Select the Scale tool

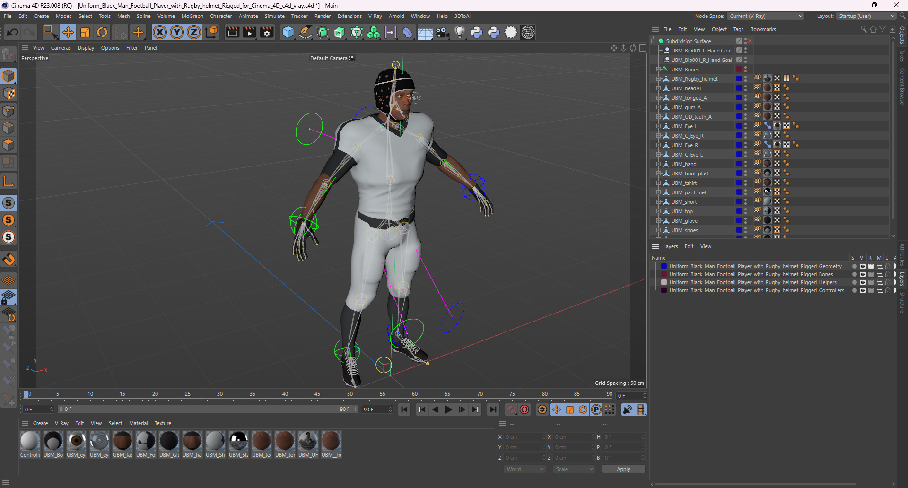click(85, 32)
